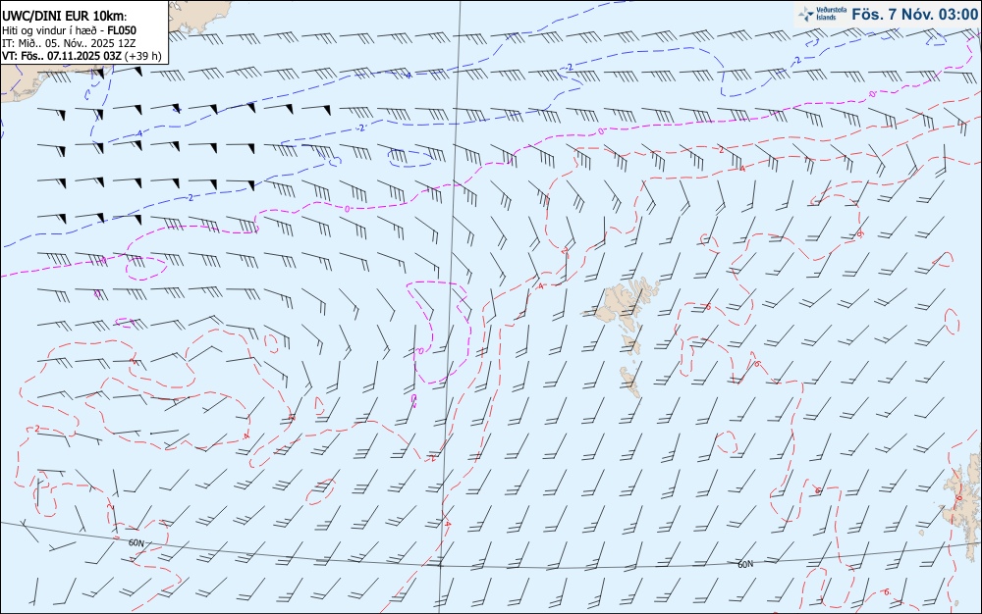Click the 60N latitude label near the right edge

[745, 564]
